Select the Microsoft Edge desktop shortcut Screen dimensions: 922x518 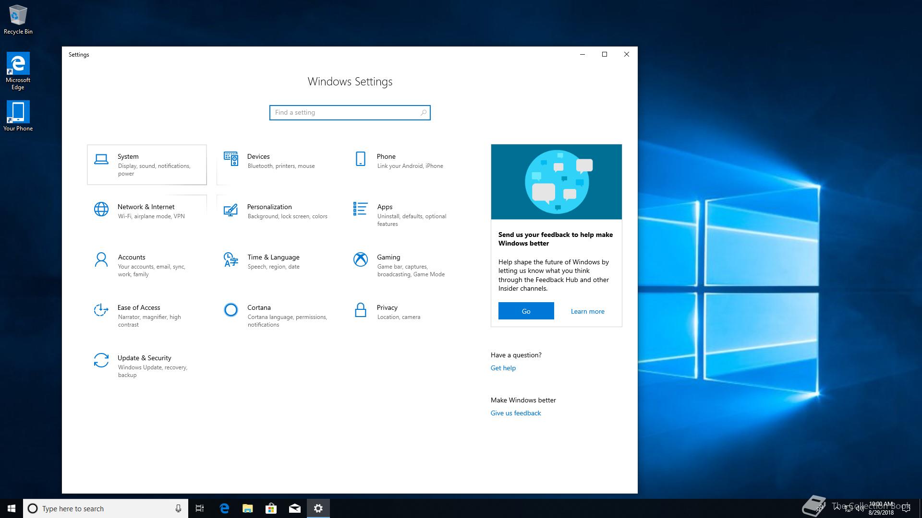coord(18,71)
